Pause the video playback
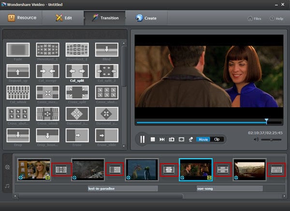 pyautogui.click(x=143, y=140)
